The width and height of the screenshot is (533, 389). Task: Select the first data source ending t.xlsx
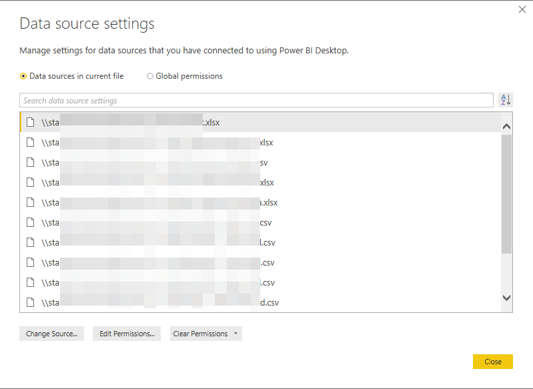pos(260,122)
